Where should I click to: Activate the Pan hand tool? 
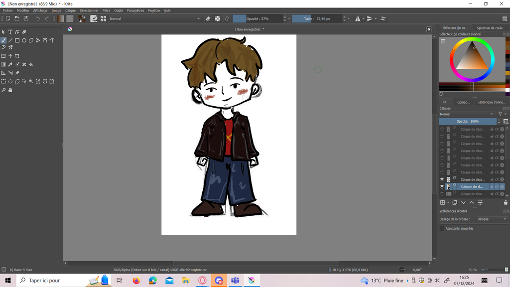coord(10,90)
